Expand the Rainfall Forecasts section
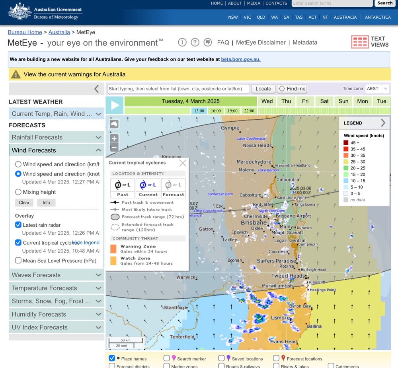This screenshot has height=368, width=398. pyautogui.click(x=57, y=137)
